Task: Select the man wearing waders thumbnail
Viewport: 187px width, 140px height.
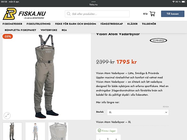Action: [x=35, y=131]
